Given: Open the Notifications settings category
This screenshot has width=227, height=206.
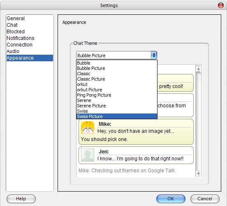Looking at the screenshot, I should (30, 38).
